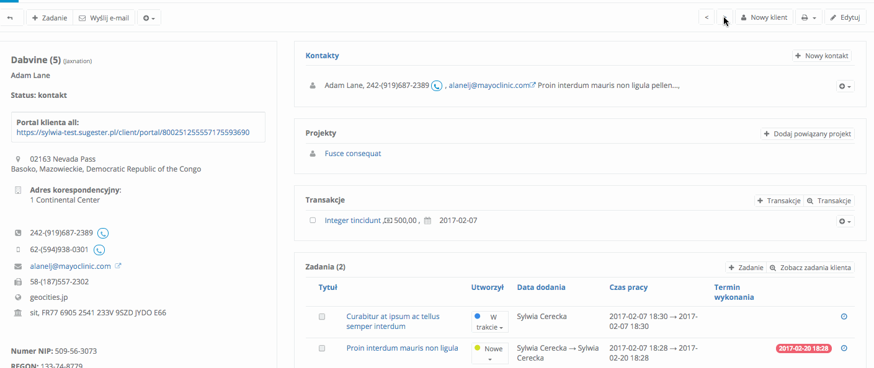Image resolution: width=874 pixels, height=368 pixels.
Task: Sort tasks by Tytuł column header
Action: (328, 287)
